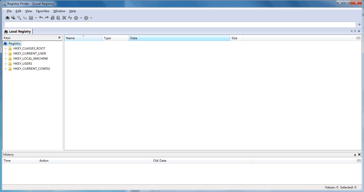
Task: Undo the last action
Action: 41,18
